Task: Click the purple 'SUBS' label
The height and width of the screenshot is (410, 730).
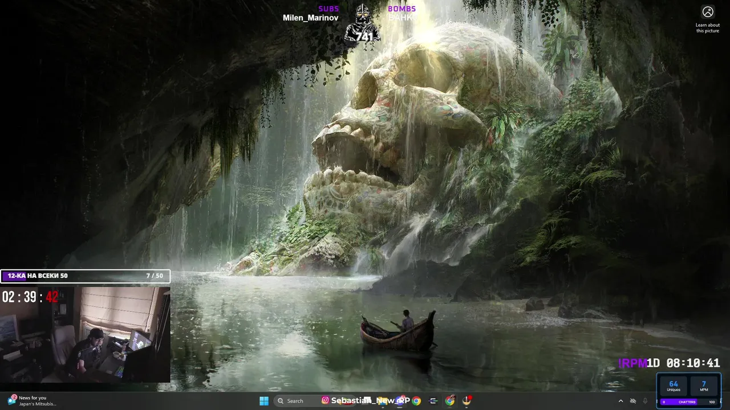Action: pos(328,9)
